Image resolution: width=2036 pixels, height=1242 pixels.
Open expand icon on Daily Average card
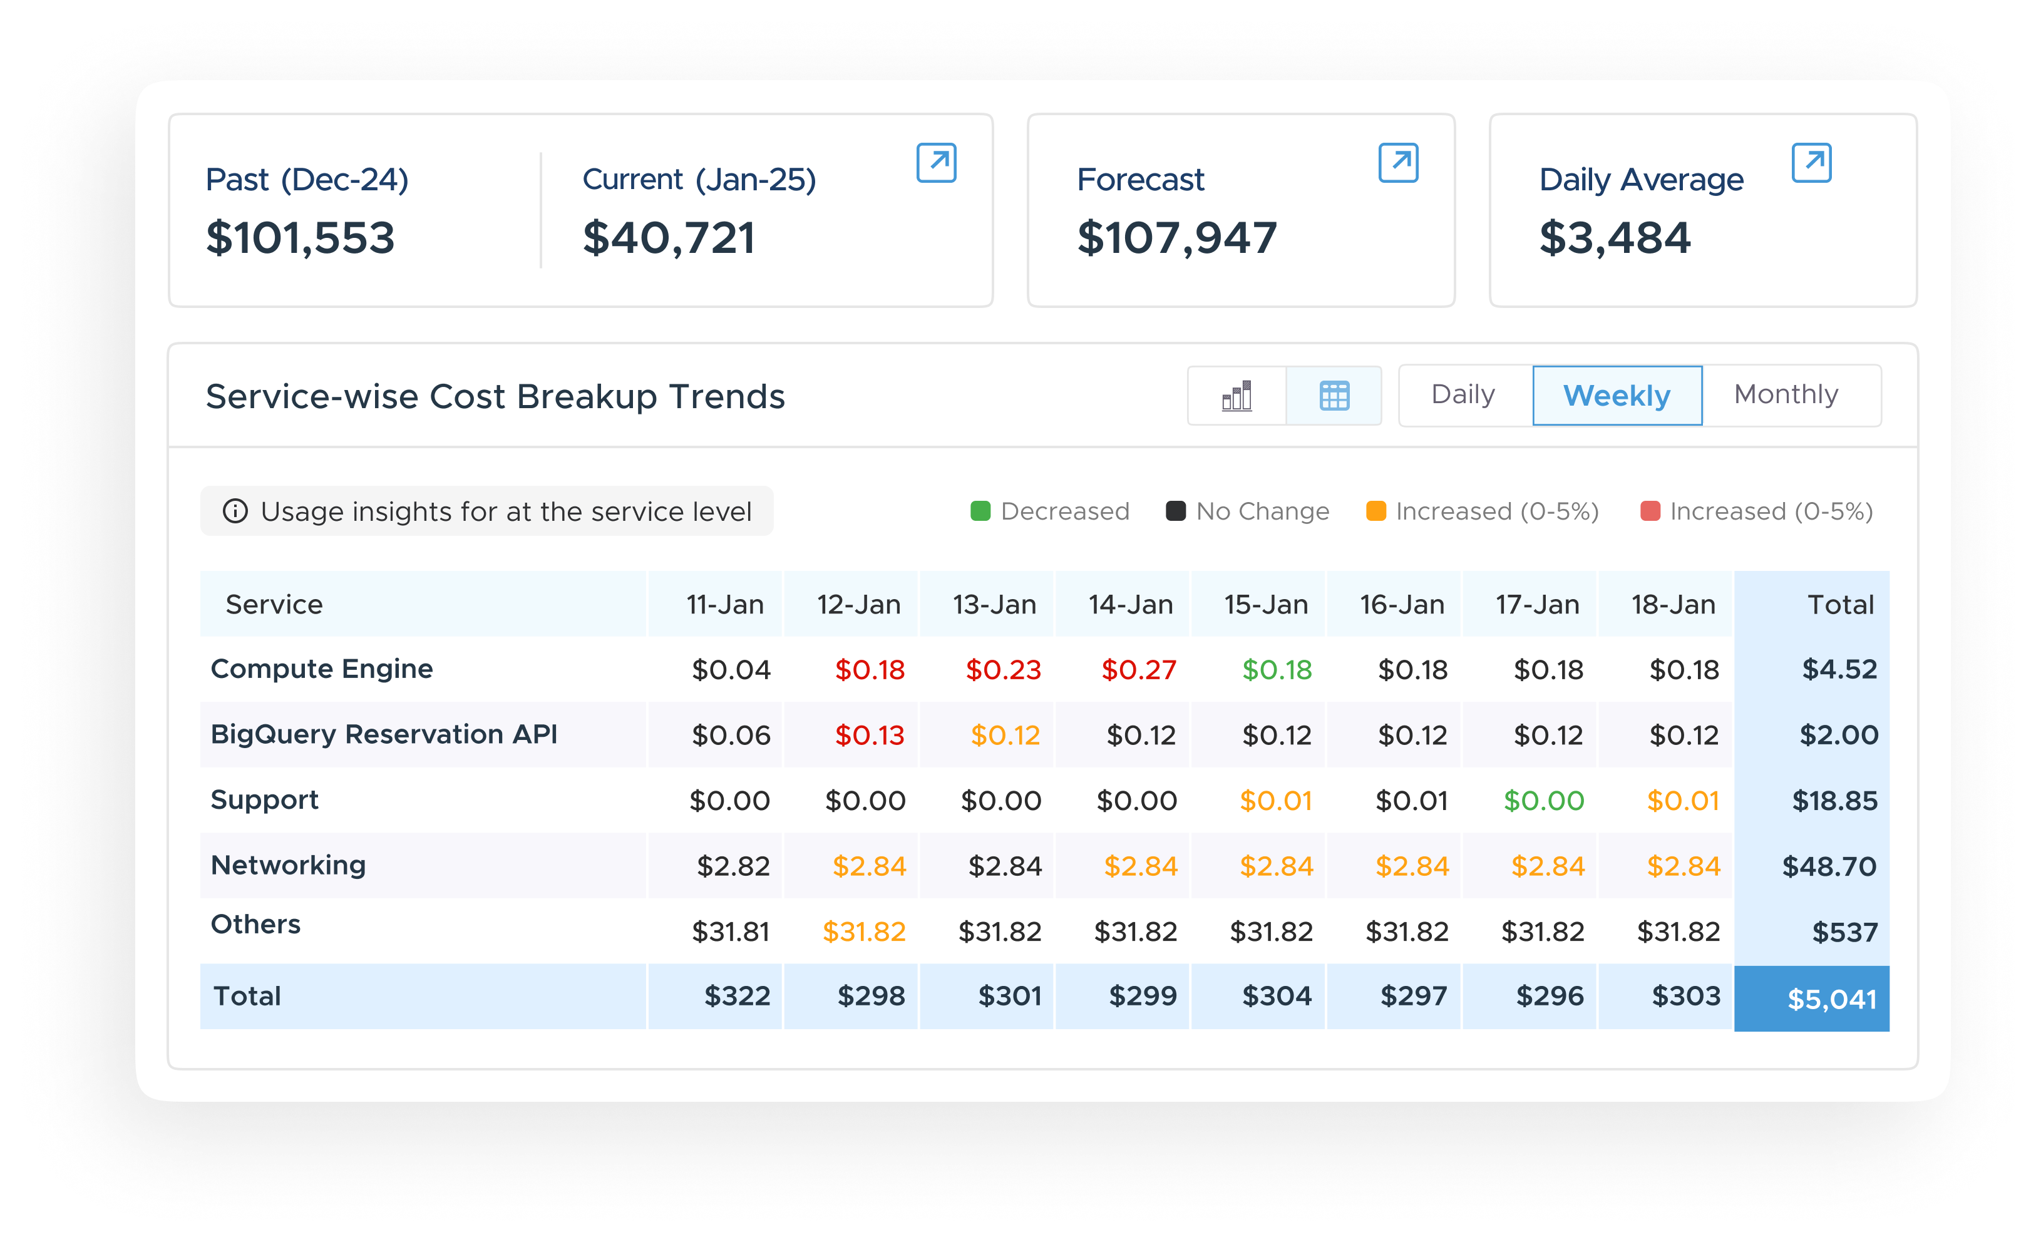pos(1811,163)
